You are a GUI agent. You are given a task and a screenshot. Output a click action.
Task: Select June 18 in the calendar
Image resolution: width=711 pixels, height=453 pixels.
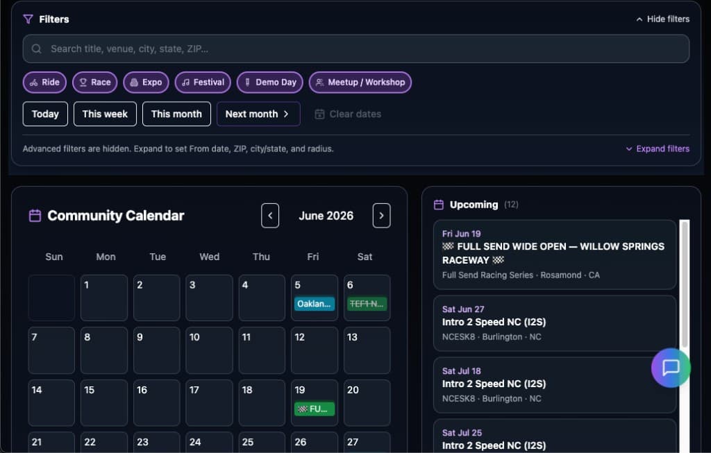click(262, 403)
